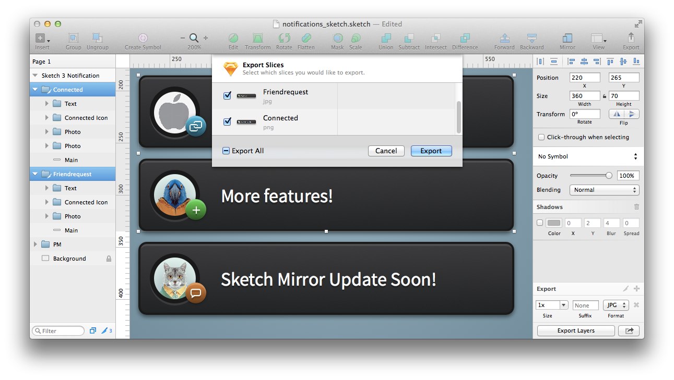The width and height of the screenshot is (674, 380).
Task: Click the Flatten toolbar icon
Action: pyautogui.click(x=306, y=38)
